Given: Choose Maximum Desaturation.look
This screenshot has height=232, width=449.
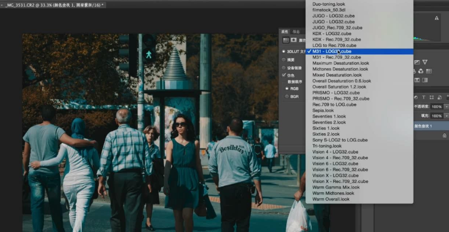Looking at the screenshot, I should [x=360, y=64].
